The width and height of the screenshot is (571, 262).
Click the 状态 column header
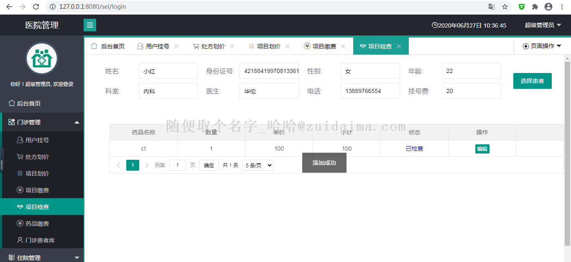pos(415,132)
